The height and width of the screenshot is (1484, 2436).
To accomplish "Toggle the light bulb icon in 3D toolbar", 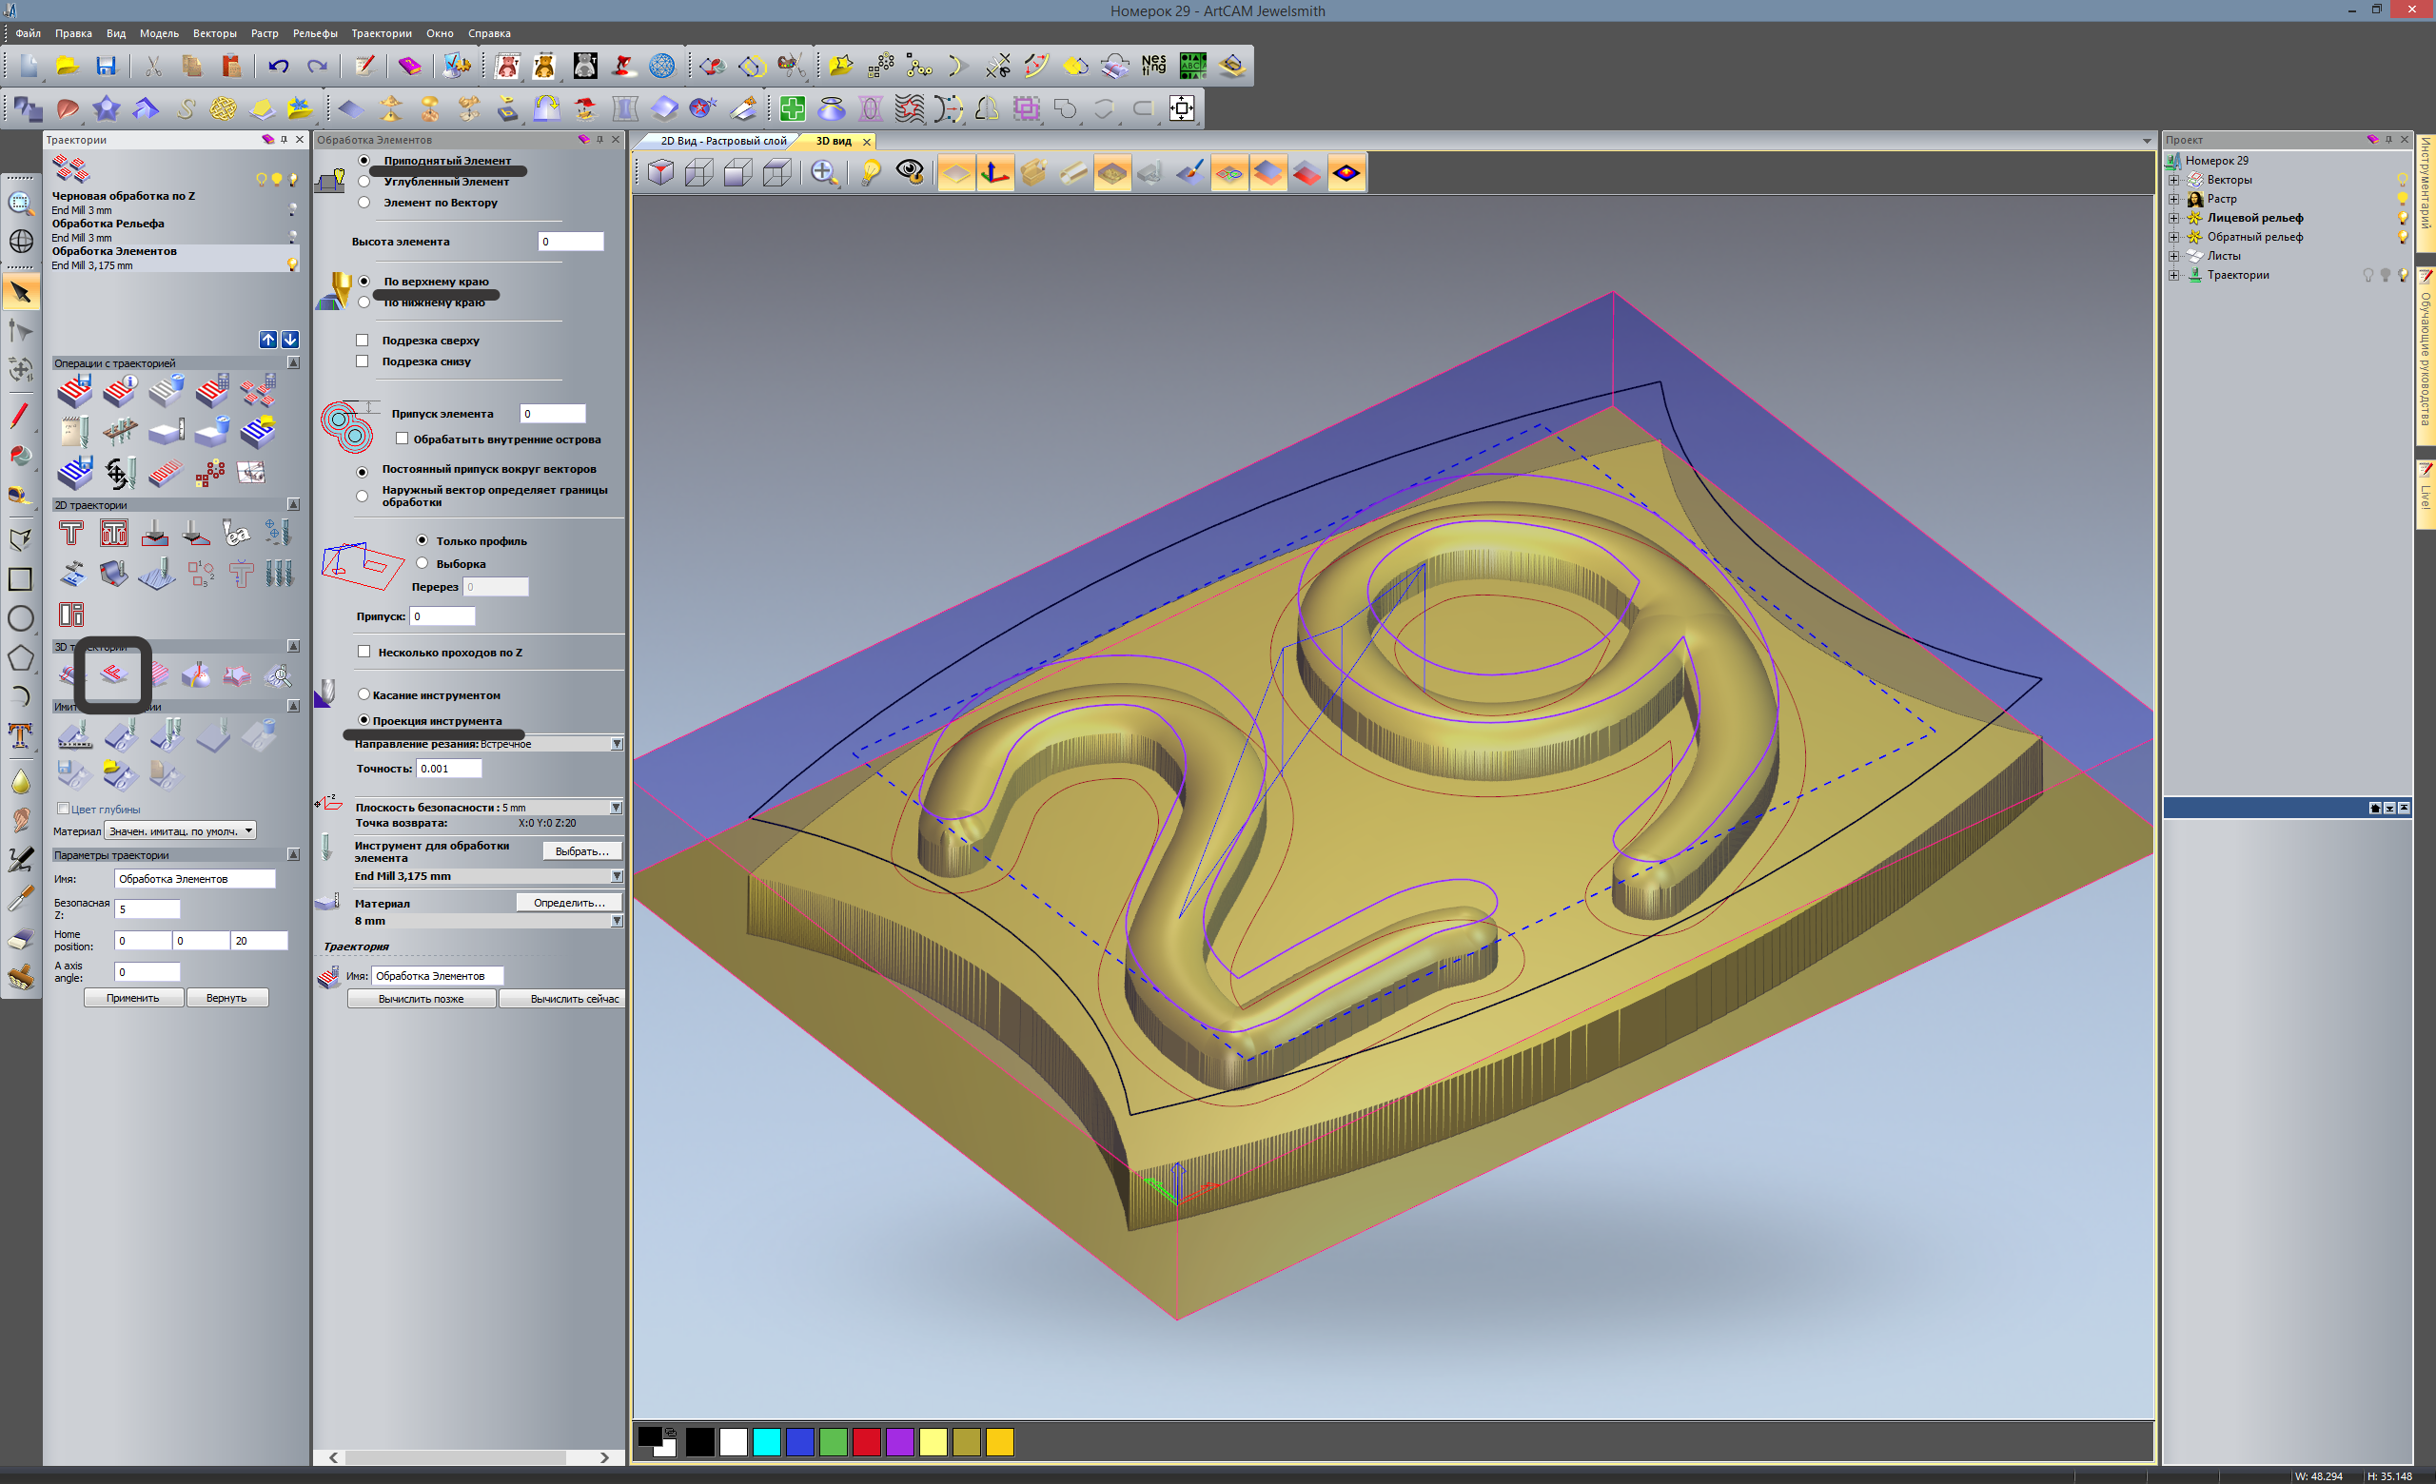I will [x=870, y=173].
